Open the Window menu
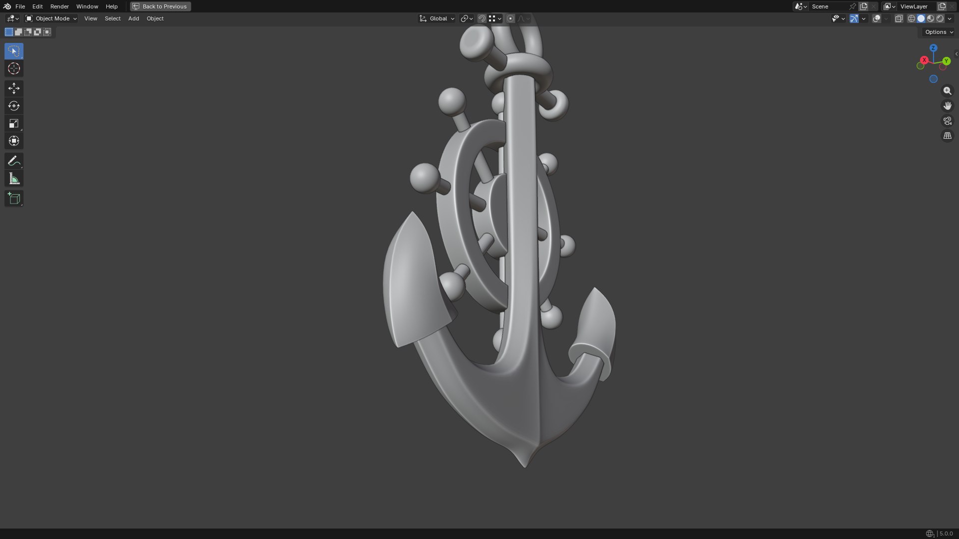Image resolution: width=959 pixels, height=539 pixels. tap(87, 6)
